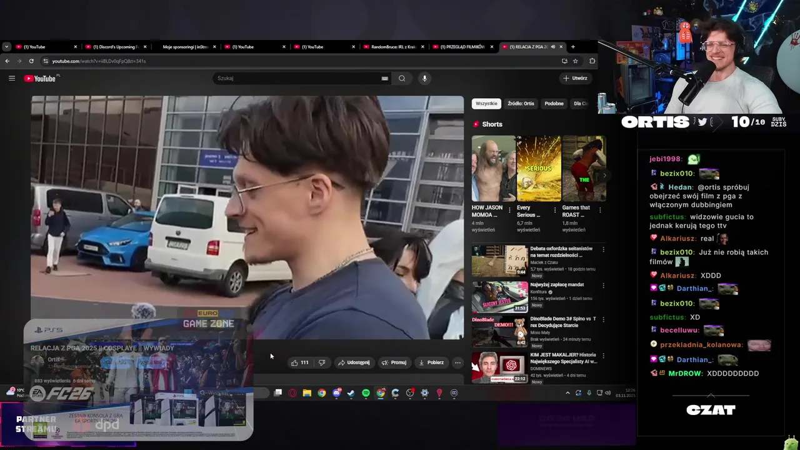800x450 pixels.
Task: Open the options menu for DinoBlade Demo video
Action: tap(603, 319)
